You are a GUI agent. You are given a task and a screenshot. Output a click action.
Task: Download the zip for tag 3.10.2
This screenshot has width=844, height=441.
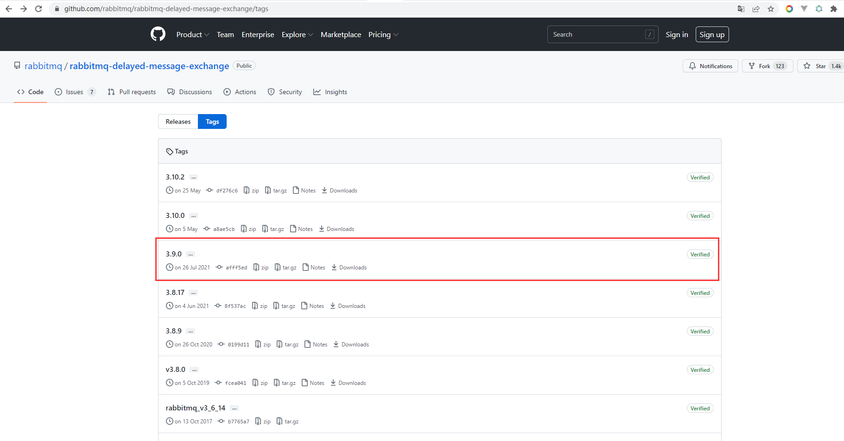click(x=251, y=191)
